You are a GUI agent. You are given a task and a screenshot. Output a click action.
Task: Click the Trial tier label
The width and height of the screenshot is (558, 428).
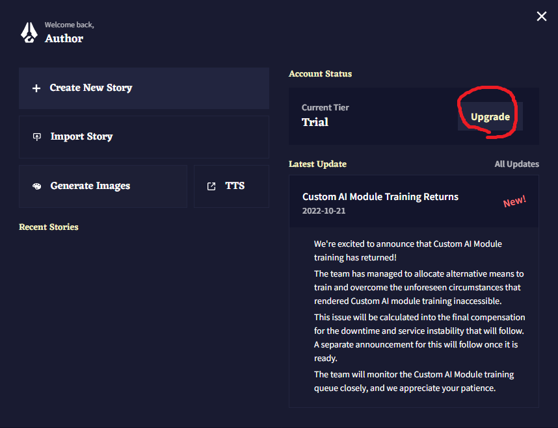point(315,122)
